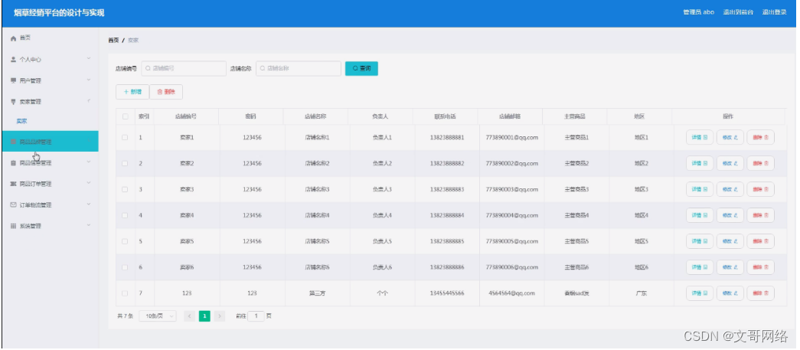Screen dimensions: 800x350
Task: Delete the row 卖家4
Action: pyautogui.click(x=761, y=215)
